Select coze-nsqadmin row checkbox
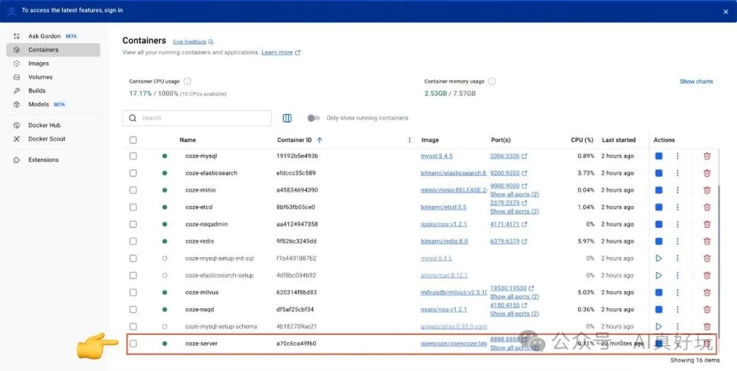 133,224
